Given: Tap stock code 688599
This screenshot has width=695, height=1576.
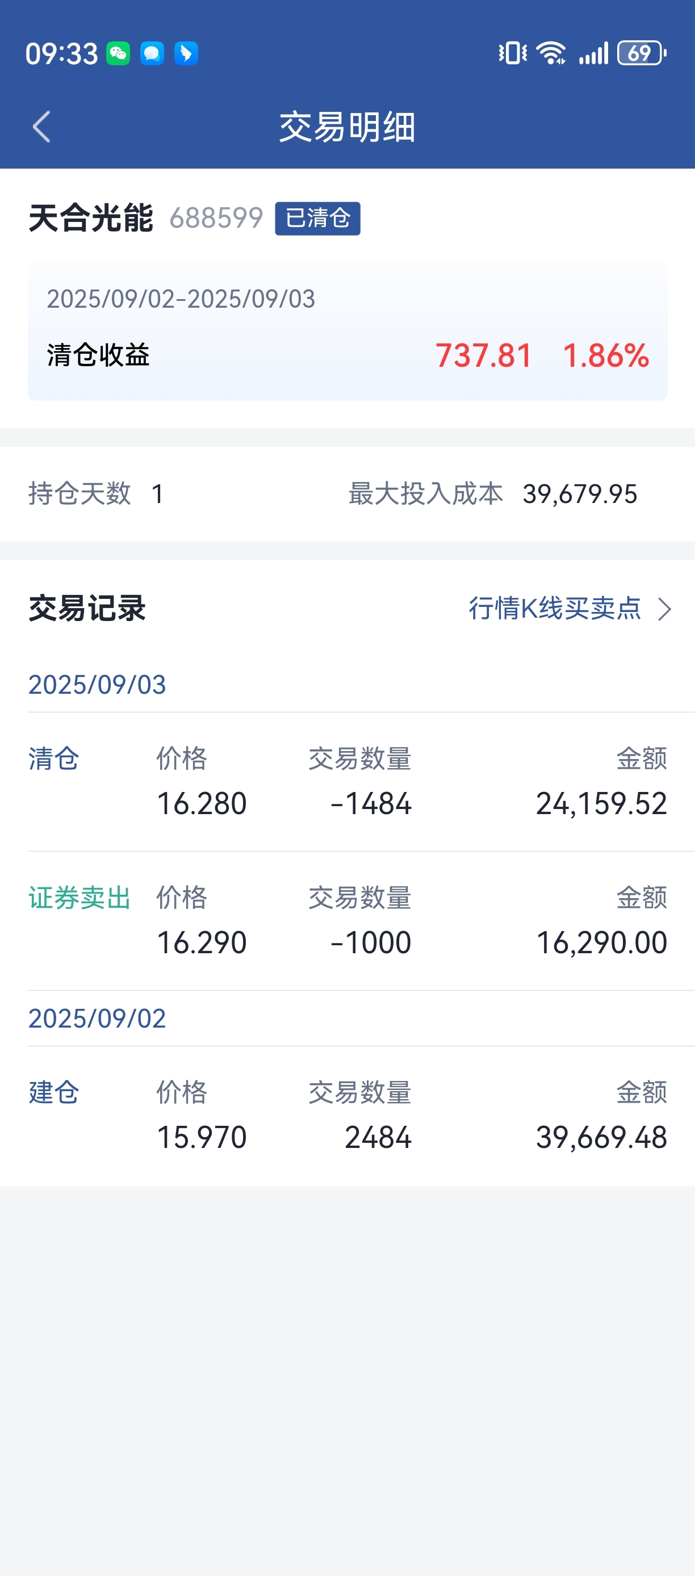Looking at the screenshot, I should (x=216, y=219).
